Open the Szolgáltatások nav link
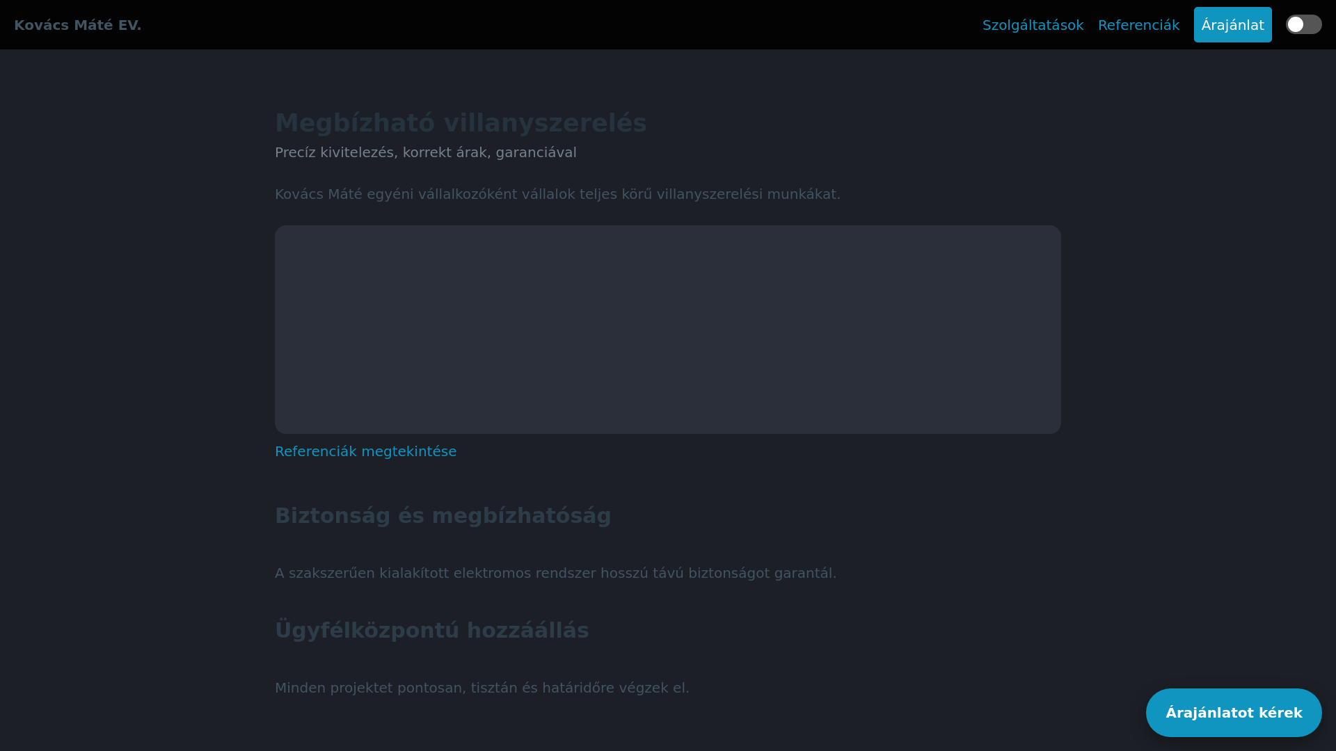 click(1033, 25)
